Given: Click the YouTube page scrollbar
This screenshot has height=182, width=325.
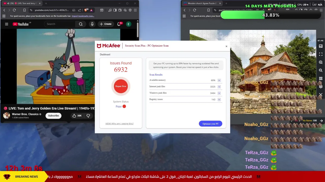Looking at the screenshot, I should 138,30.
